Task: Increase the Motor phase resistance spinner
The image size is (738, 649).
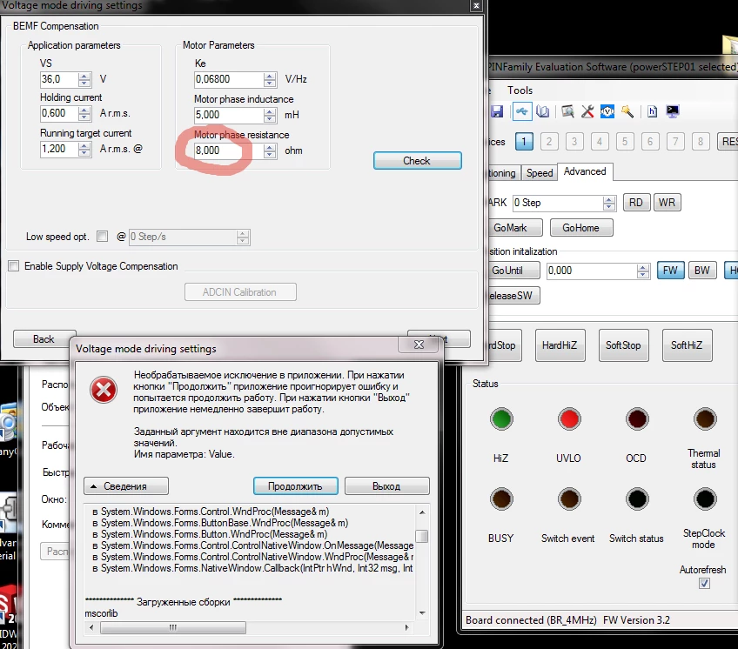Action: [269, 147]
